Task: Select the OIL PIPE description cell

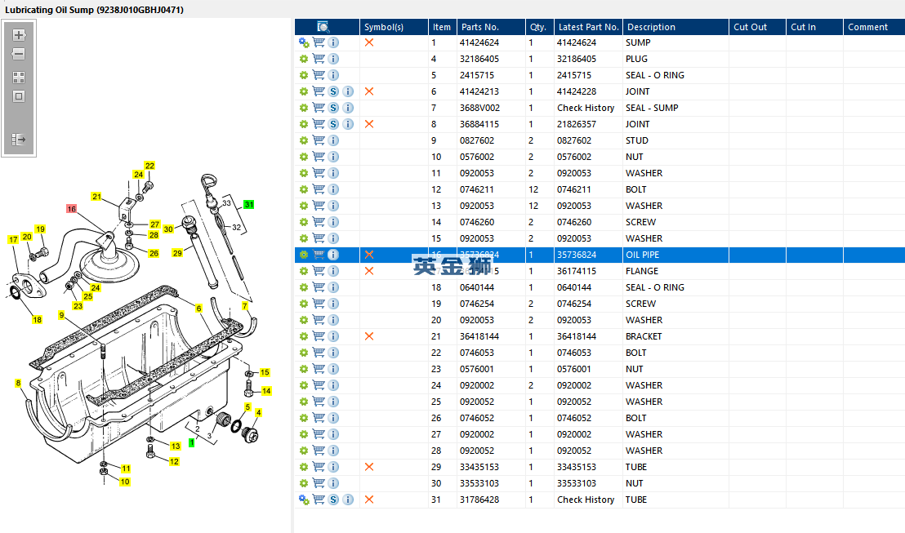Action: coord(642,255)
